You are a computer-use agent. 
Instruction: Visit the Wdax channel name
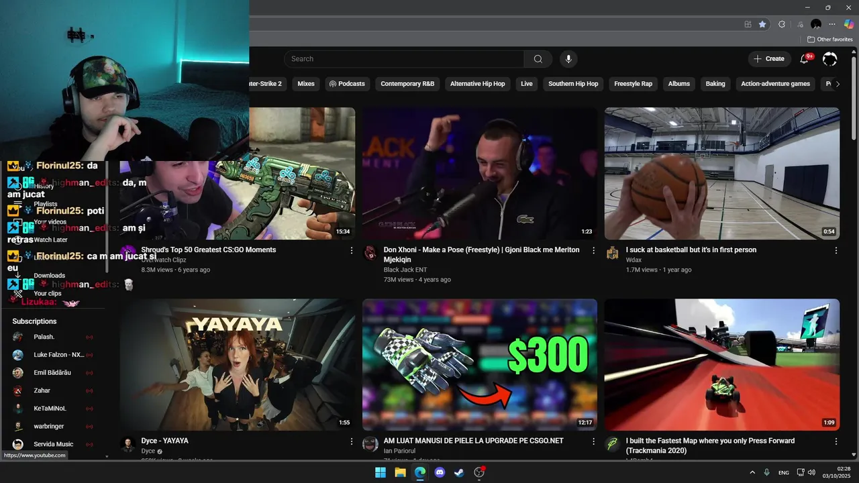[634, 260]
